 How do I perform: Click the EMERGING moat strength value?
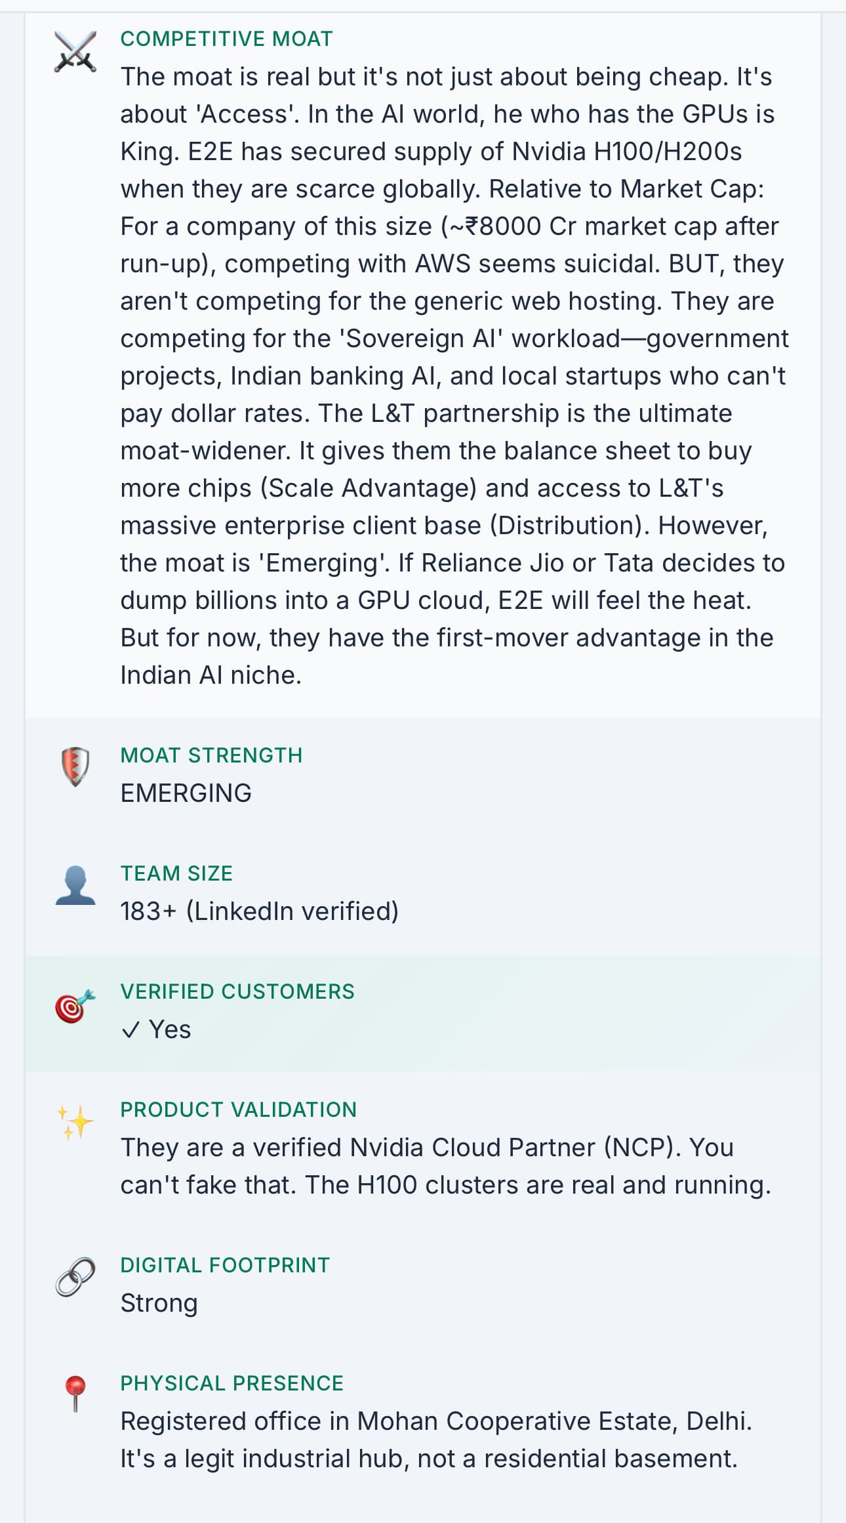[186, 793]
